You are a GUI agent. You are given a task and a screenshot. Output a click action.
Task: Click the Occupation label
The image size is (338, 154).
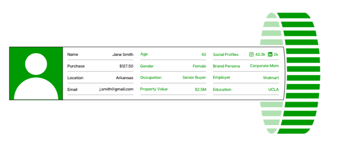point(151,78)
